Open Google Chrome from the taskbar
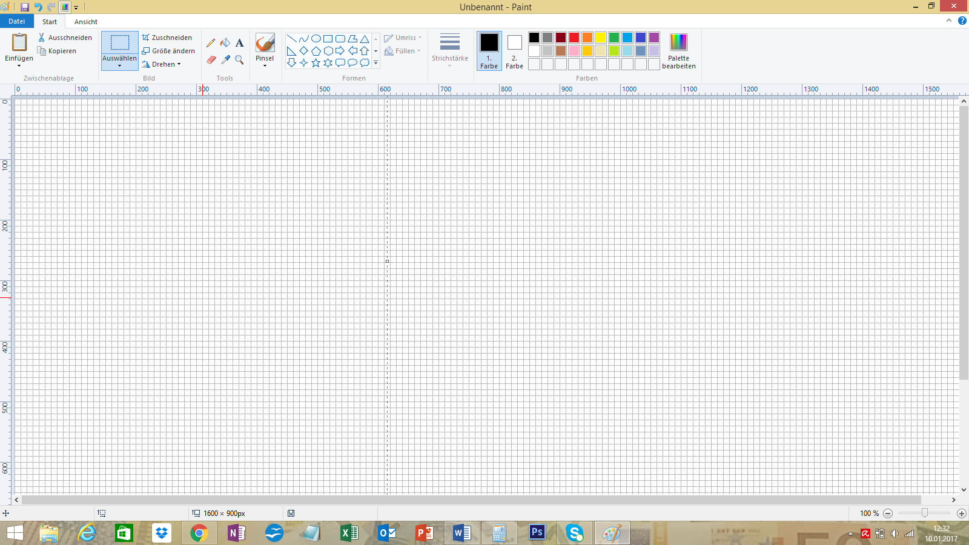The image size is (969, 545). [199, 533]
